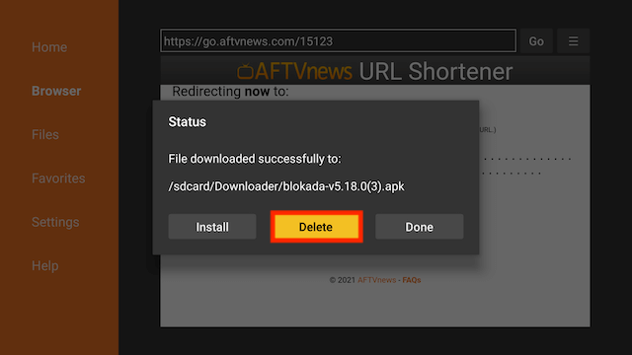
Task: Click the Go button
Action: [x=536, y=41]
